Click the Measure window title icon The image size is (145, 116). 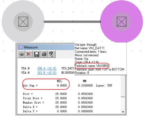coord(21,47)
